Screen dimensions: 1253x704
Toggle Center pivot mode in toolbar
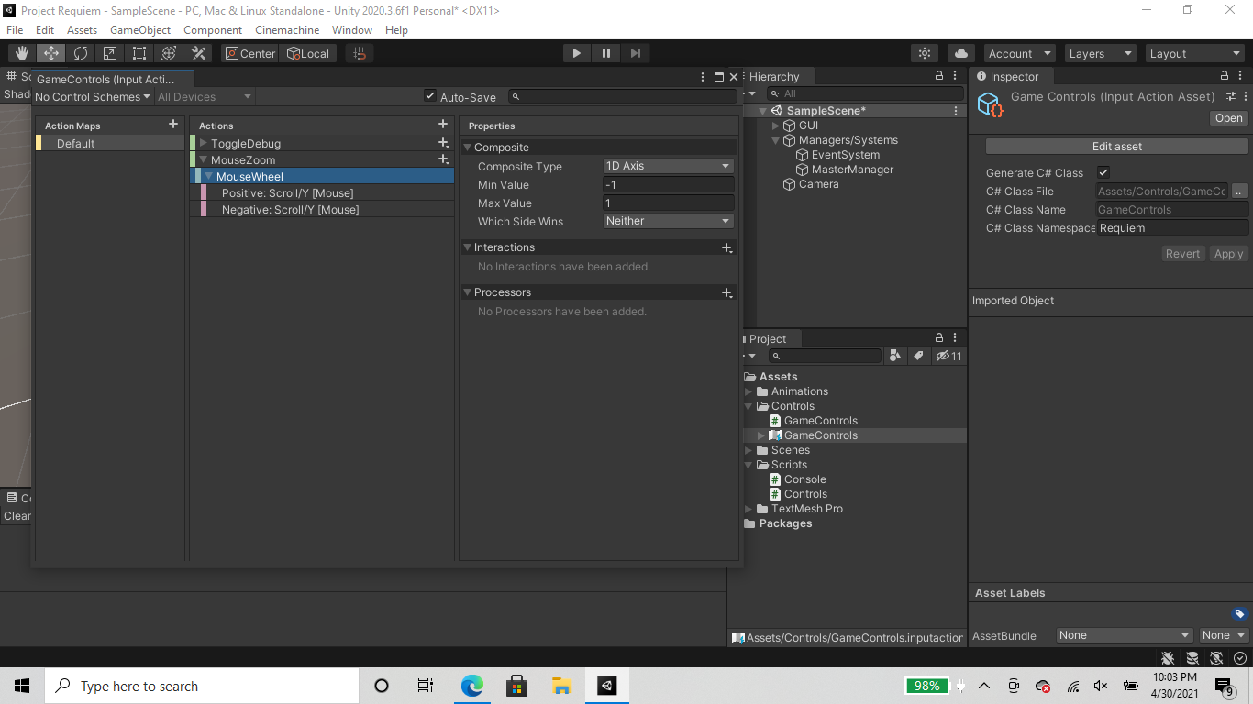pyautogui.click(x=249, y=52)
